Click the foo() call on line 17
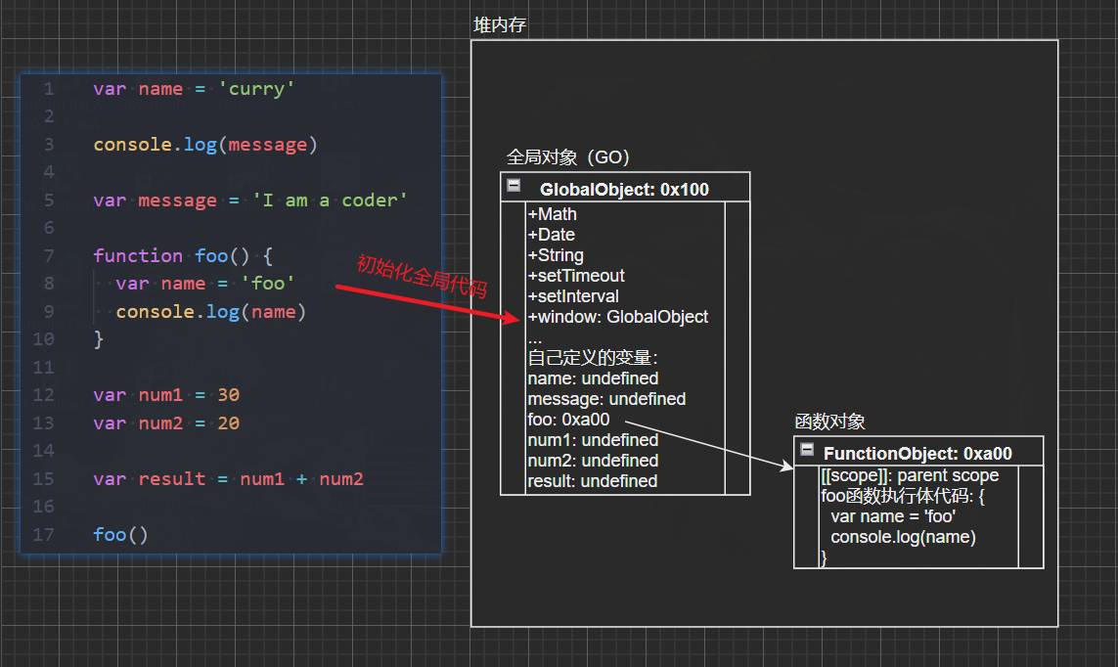Viewport: 1118px width, 667px height. (120, 535)
